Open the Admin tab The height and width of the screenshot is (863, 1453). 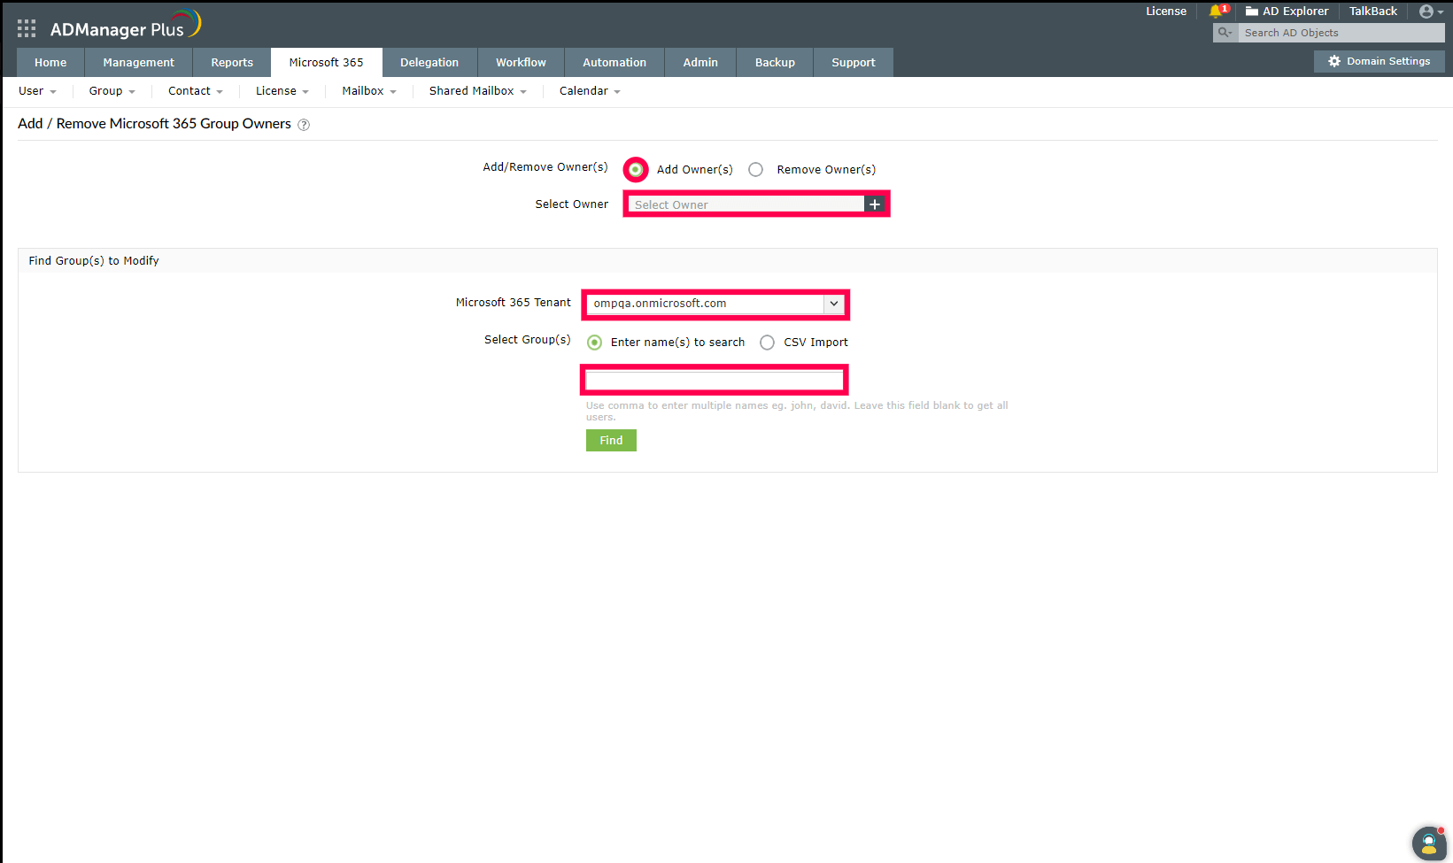[x=700, y=62]
